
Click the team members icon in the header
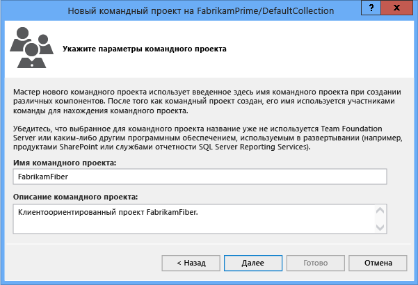tap(32, 48)
